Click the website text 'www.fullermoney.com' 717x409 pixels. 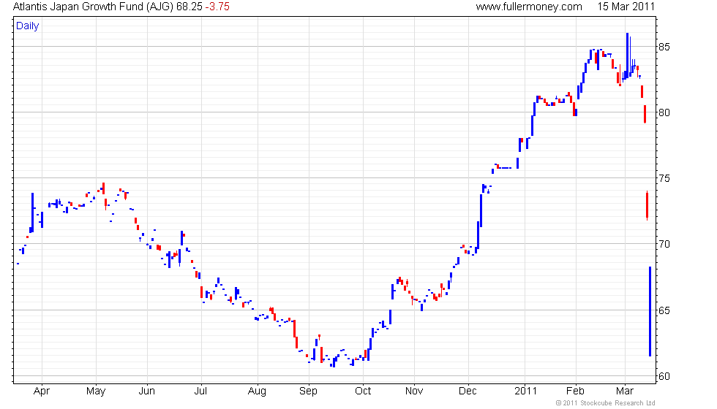click(x=529, y=7)
